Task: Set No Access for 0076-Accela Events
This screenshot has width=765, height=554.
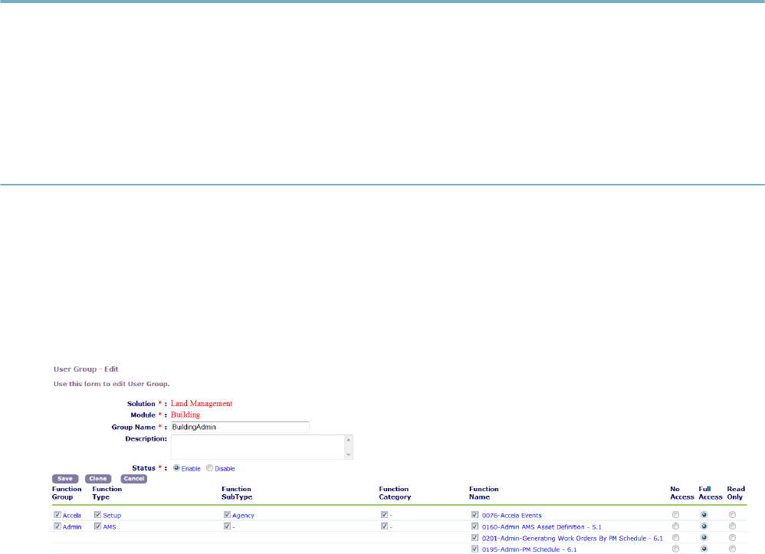Action: click(x=676, y=515)
